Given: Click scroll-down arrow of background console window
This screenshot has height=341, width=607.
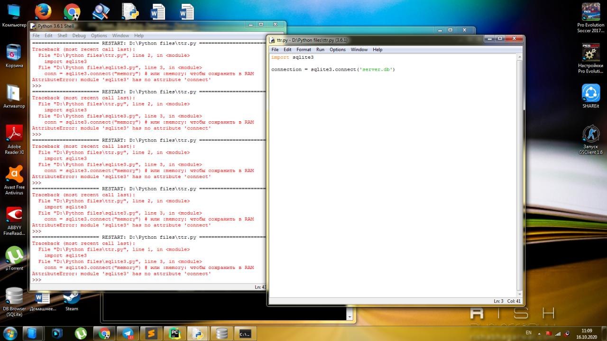Looking at the screenshot, I should [x=349, y=316].
